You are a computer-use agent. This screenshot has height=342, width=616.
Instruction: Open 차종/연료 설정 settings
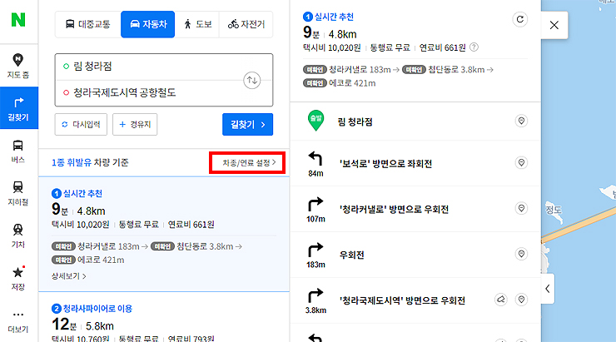(249, 162)
